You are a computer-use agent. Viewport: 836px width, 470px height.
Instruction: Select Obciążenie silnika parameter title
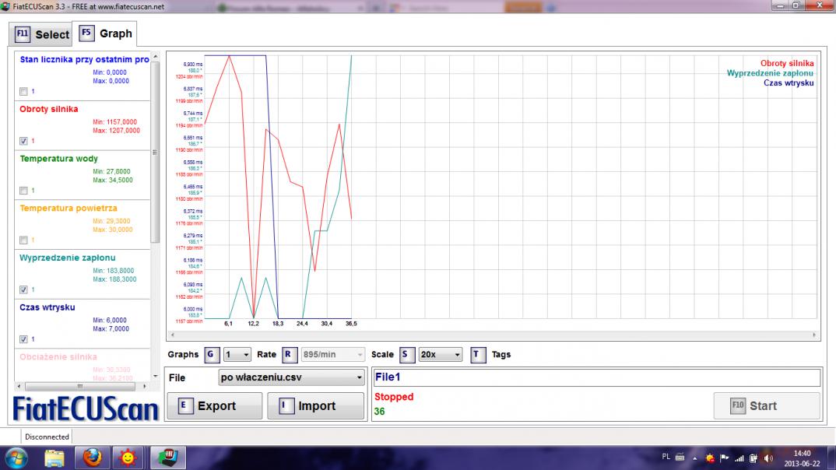click(x=58, y=357)
